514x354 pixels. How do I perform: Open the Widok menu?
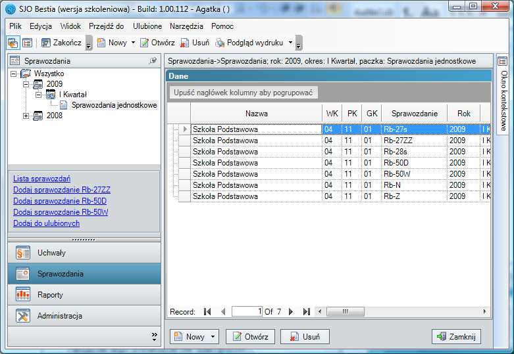(x=70, y=26)
